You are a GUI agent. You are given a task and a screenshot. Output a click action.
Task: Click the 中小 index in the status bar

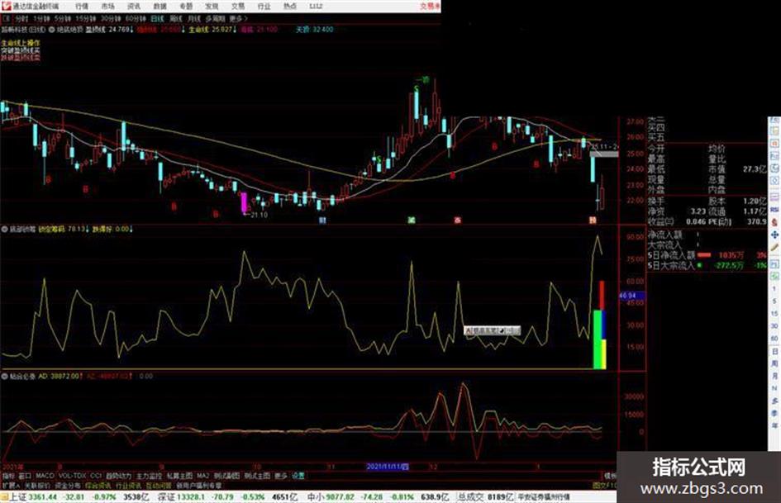coord(315,497)
